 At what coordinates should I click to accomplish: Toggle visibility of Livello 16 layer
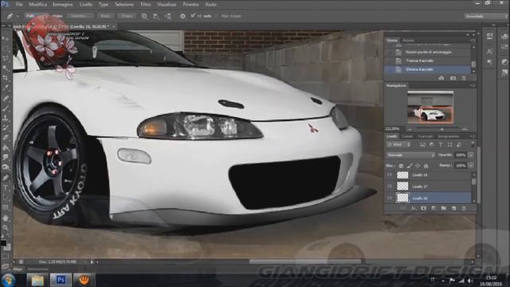pyautogui.click(x=390, y=198)
